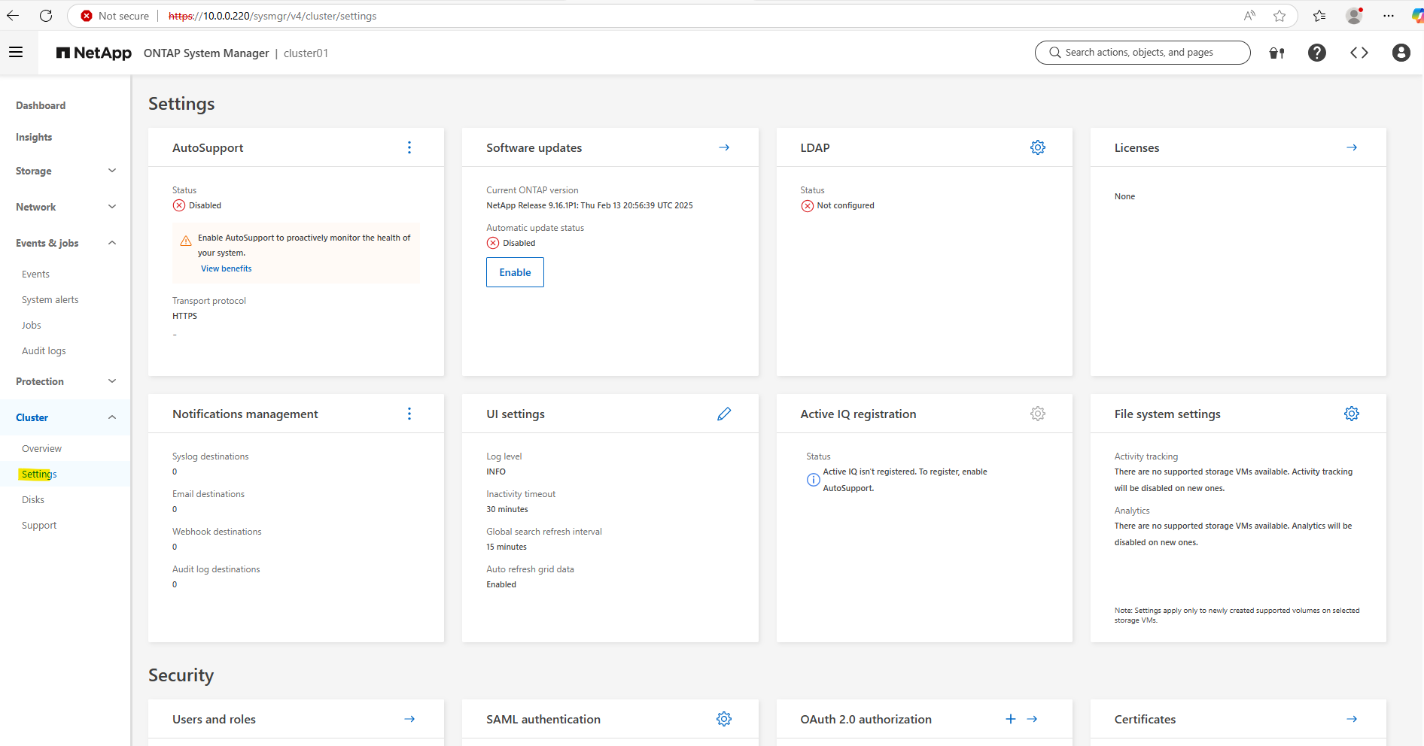Open Dashboard in sidebar

pos(41,105)
